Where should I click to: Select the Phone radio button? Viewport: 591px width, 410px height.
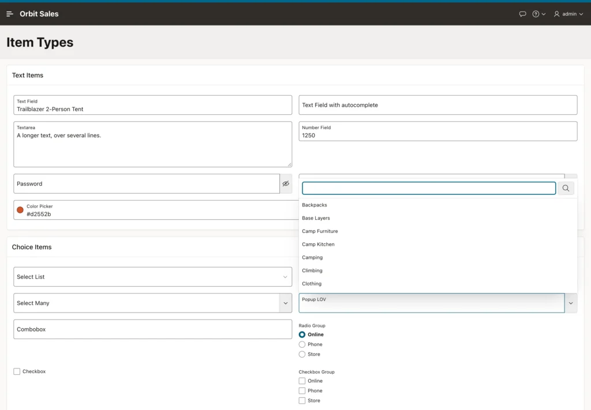(x=302, y=344)
